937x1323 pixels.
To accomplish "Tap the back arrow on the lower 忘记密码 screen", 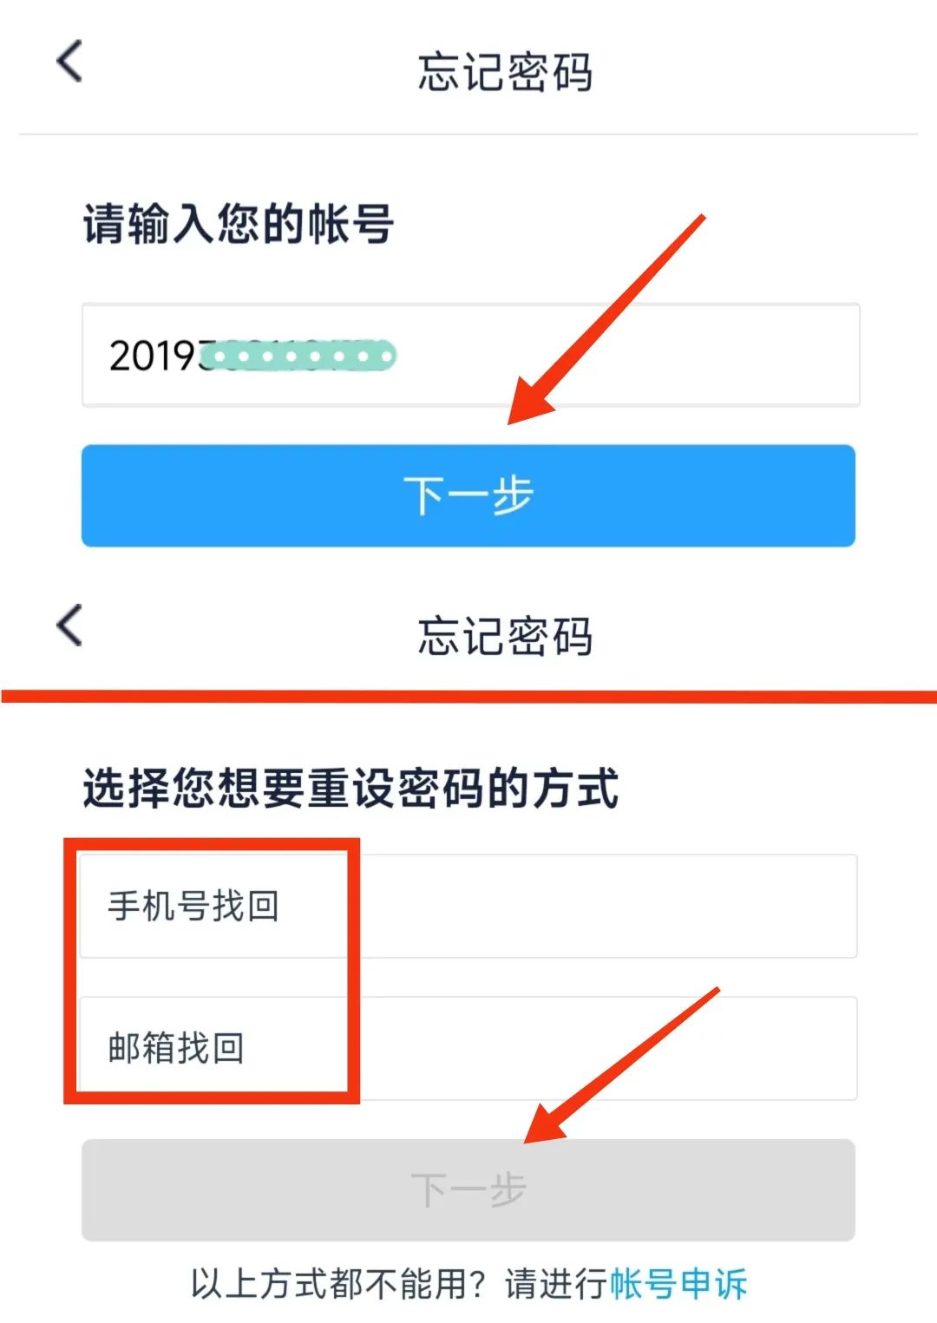I will click(69, 625).
